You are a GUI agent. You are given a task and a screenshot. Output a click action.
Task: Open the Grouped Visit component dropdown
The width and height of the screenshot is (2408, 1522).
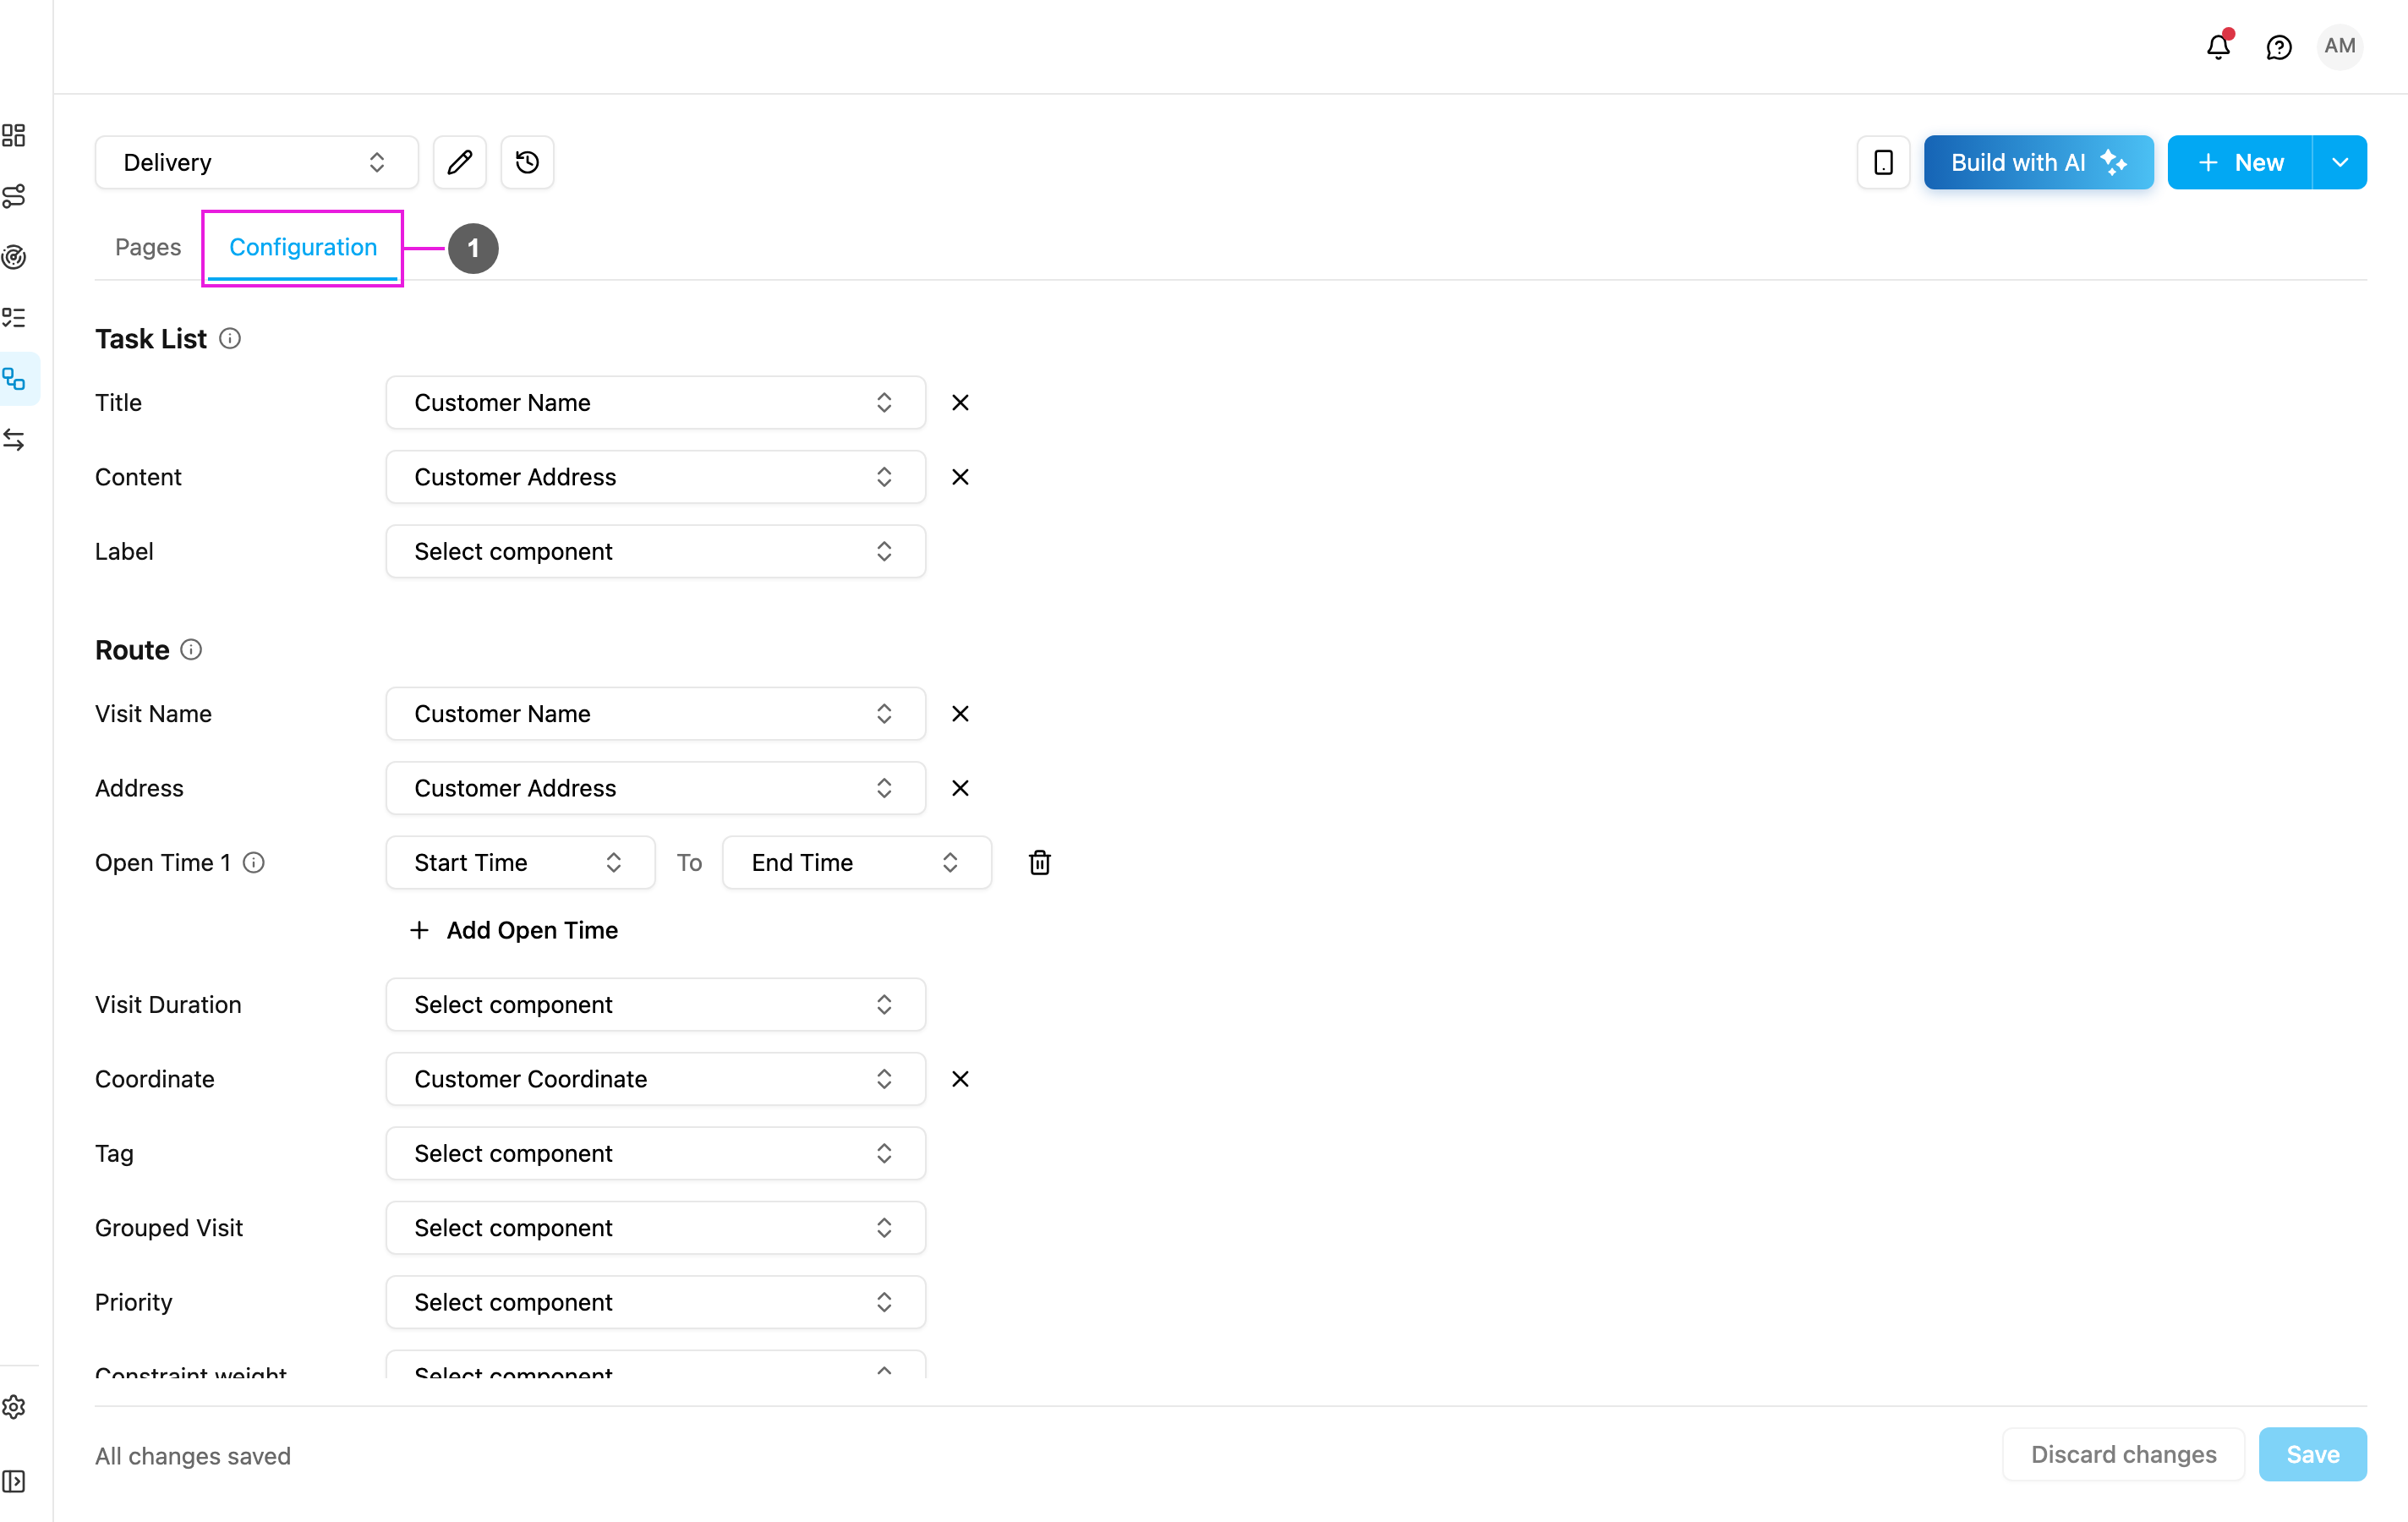point(656,1228)
